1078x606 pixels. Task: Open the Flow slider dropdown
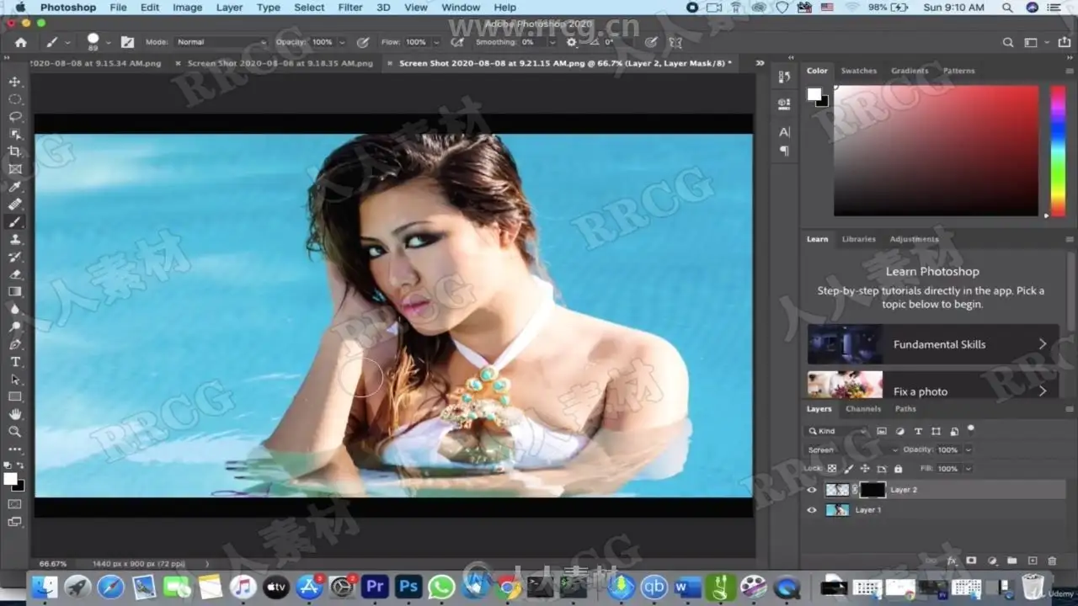tap(435, 42)
